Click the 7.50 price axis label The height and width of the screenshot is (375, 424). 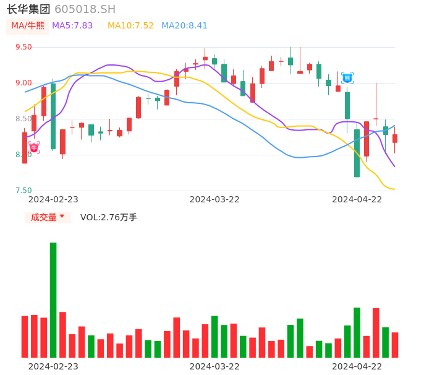point(23,191)
